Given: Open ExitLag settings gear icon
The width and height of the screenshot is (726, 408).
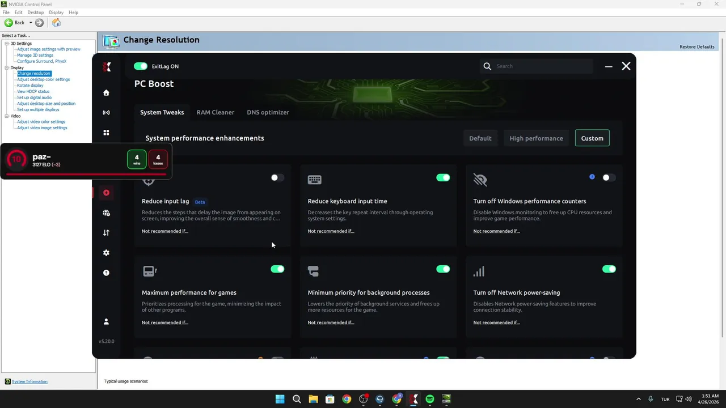Looking at the screenshot, I should (x=106, y=253).
